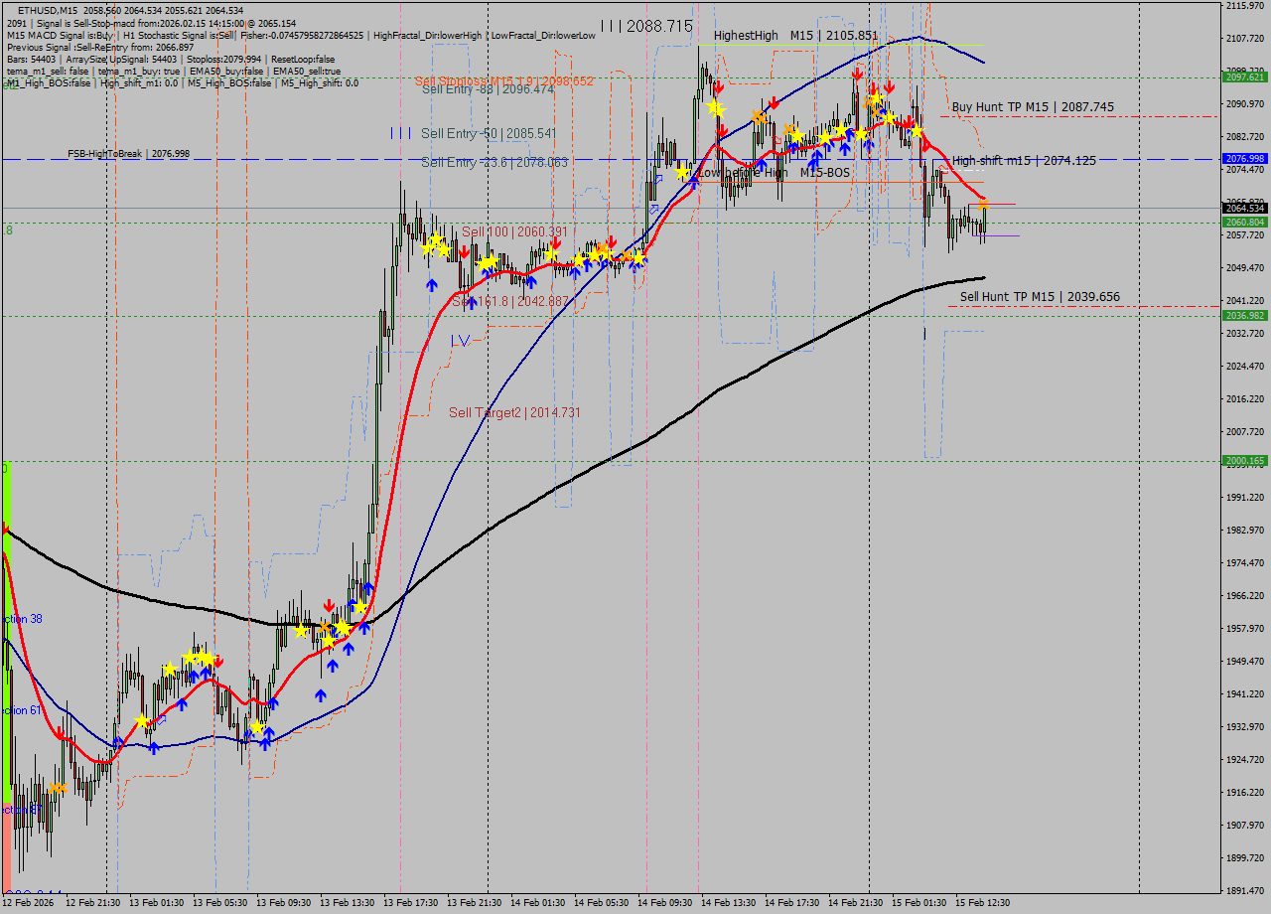Click the FSB-HighToBreak 2076.998 label
The image size is (1271, 914).
click(x=128, y=154)
